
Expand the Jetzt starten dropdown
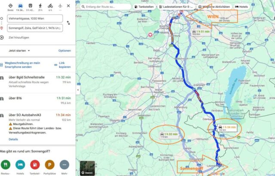(x=19, y=51)
